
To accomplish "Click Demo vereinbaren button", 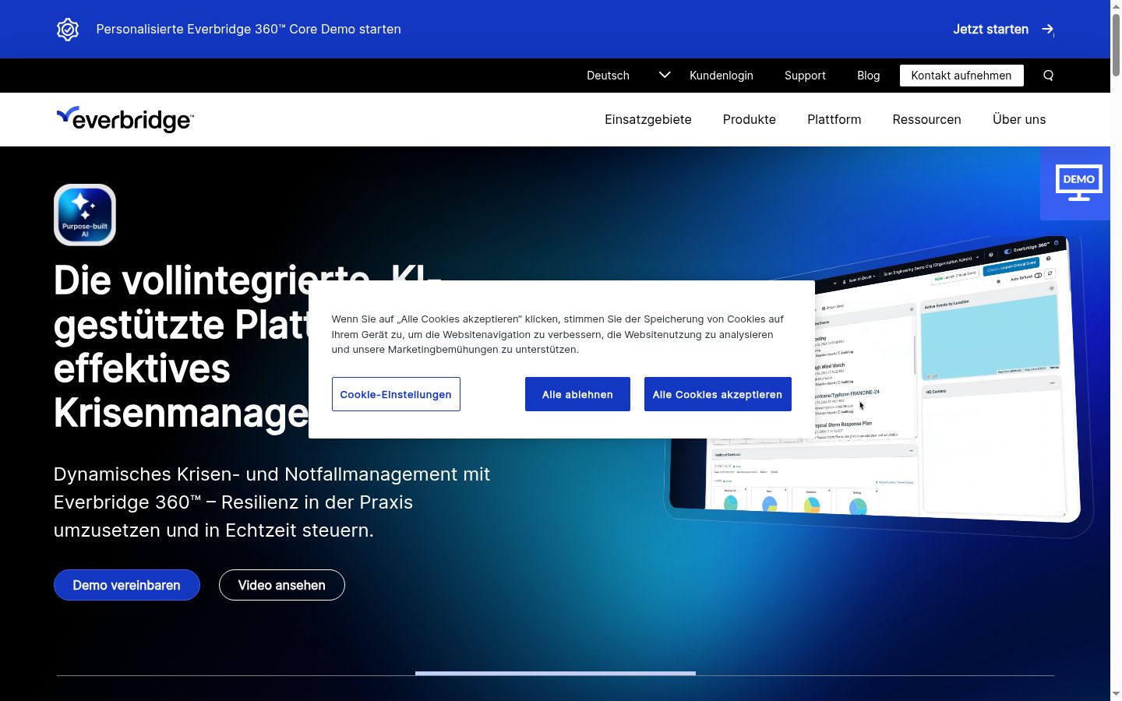I will click(x=127, y=585).
